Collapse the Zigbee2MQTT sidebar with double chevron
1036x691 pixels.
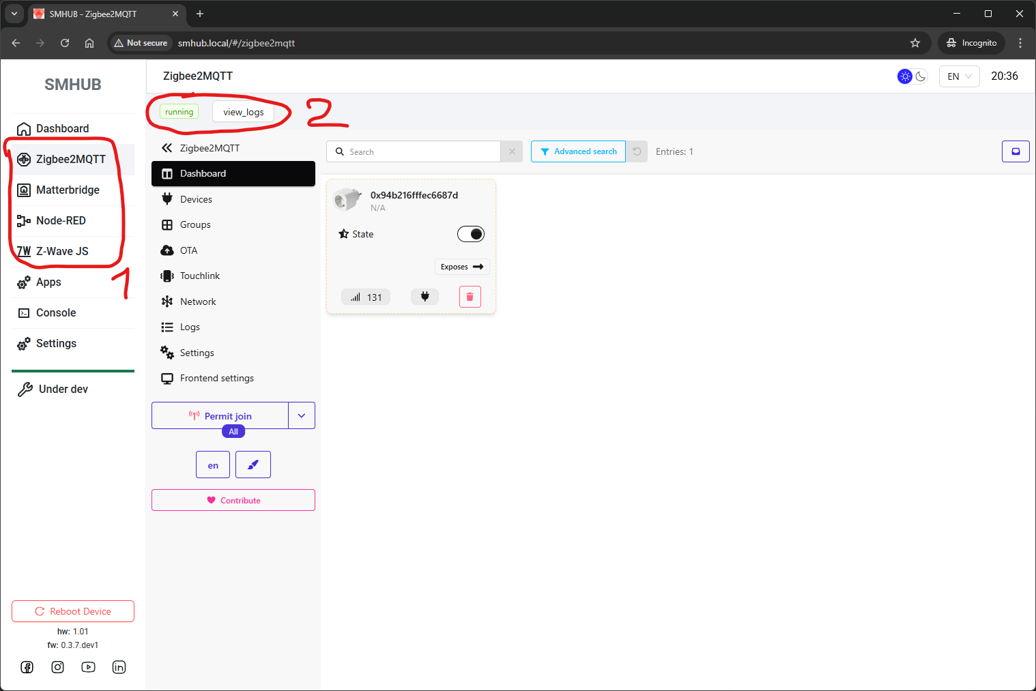point(167,148)
